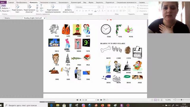The height and width of the screenshot is (107, 190).
Task: Open PowerPoint from taskbar
Action: tap(109, 105)
